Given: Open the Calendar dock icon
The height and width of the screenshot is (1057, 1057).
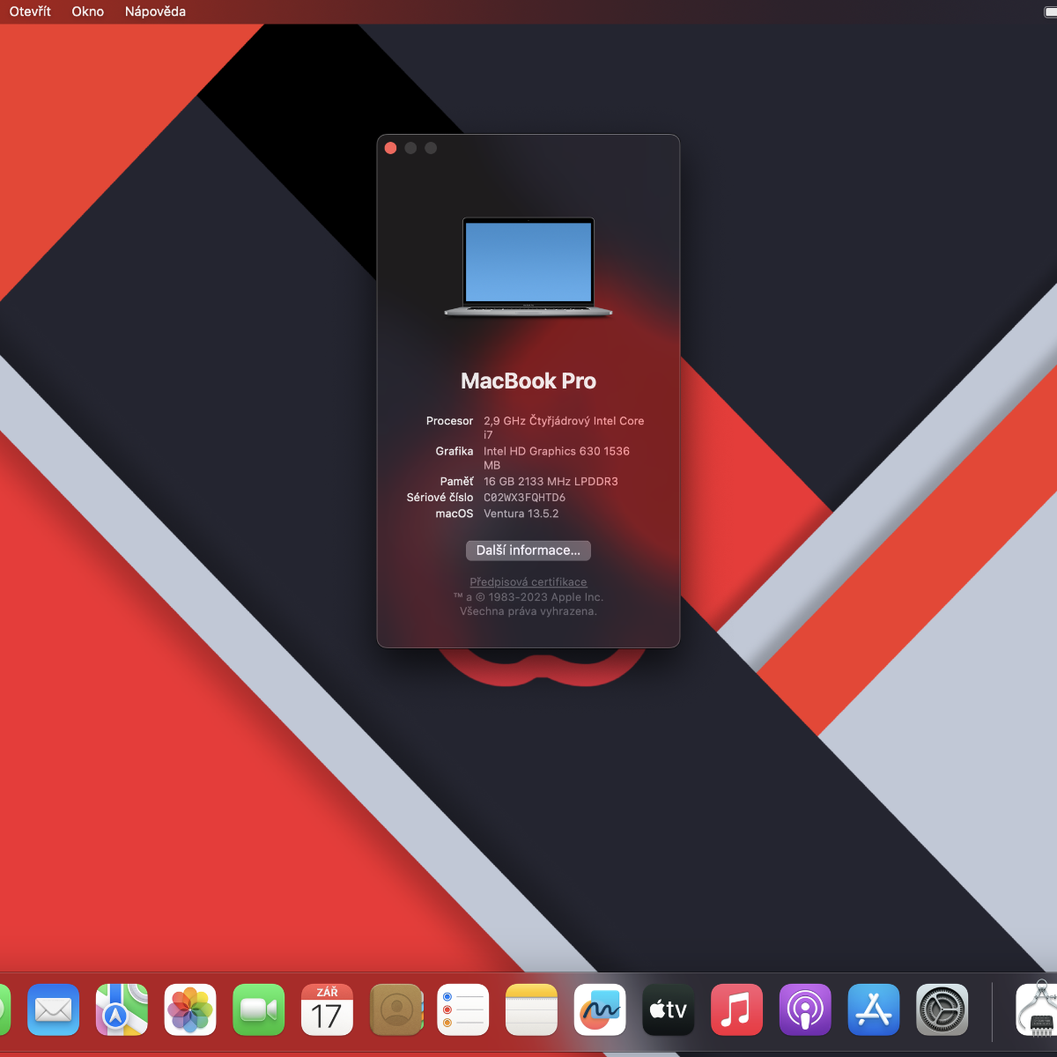Looking at the screenshot, I should click(327, 1009).
